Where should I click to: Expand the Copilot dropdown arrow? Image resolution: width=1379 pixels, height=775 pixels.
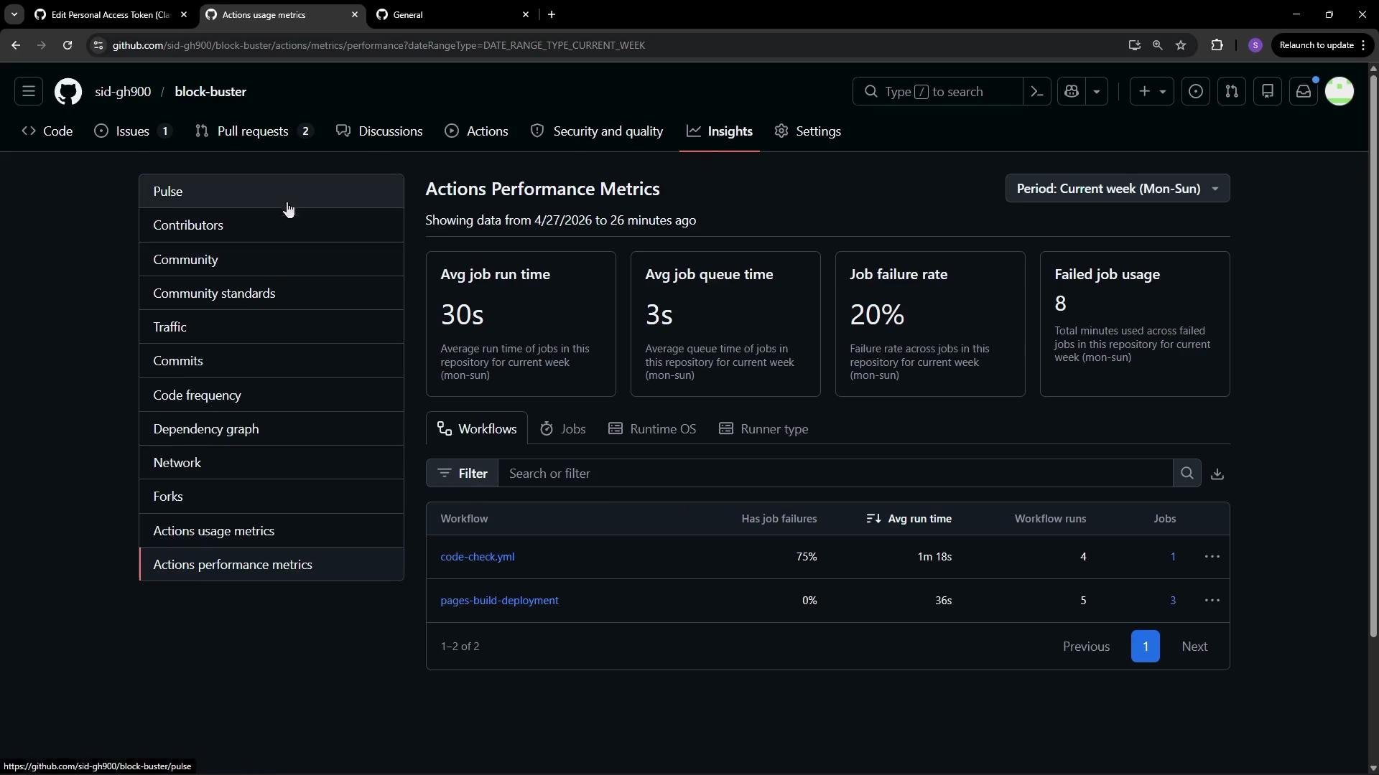tap(1097, 91)
